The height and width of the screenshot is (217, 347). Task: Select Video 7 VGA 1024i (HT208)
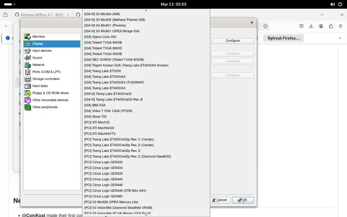pyautogui.click(x=146, y=111)
